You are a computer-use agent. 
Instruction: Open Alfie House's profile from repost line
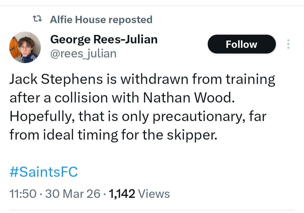point(77,19)
